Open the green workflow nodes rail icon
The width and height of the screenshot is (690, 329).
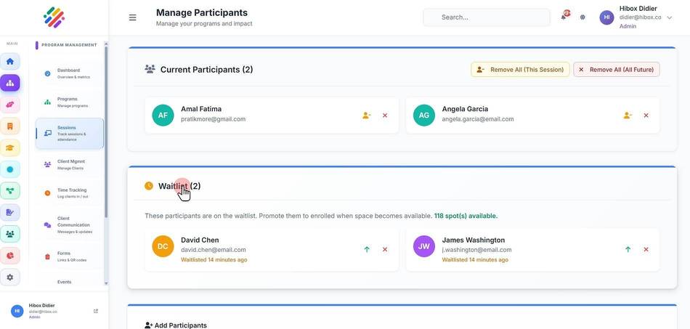tap(9, 191)
